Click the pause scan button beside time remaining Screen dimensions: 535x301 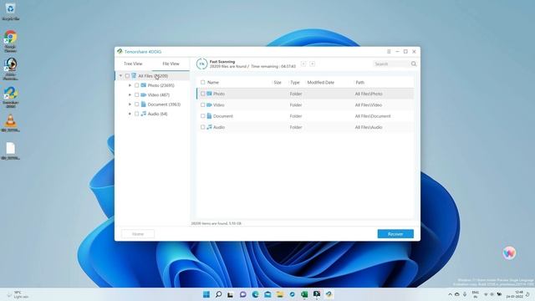click(x=303, y=64)
